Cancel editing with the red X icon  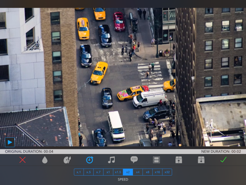tap(23, 160)
